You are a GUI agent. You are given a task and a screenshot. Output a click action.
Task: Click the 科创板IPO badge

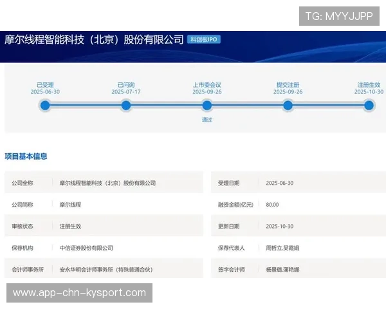pos(204,39)
